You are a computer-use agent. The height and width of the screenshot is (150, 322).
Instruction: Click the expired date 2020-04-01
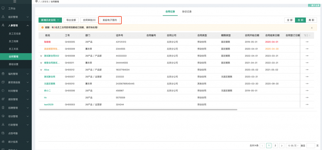(272, 42)
